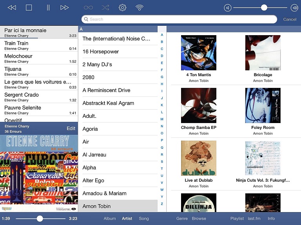Jump to letter G in index
The image size is (301, 225).
tap(162, 77)
